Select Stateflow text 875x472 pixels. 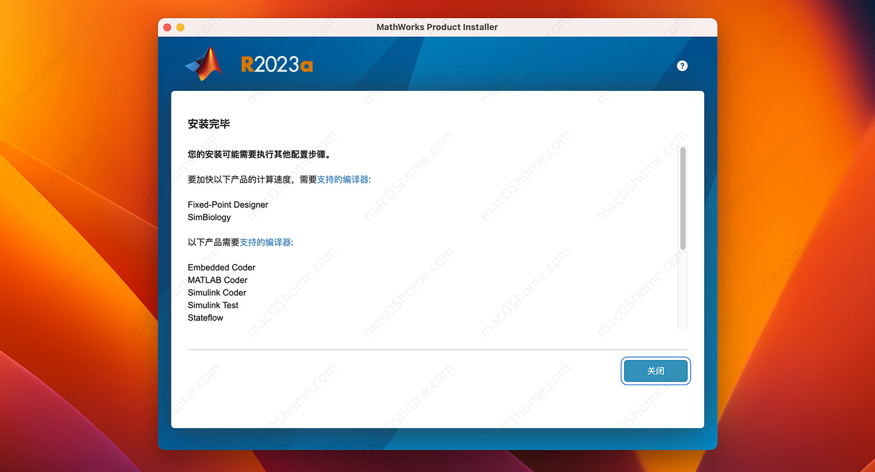click(205, 318)
